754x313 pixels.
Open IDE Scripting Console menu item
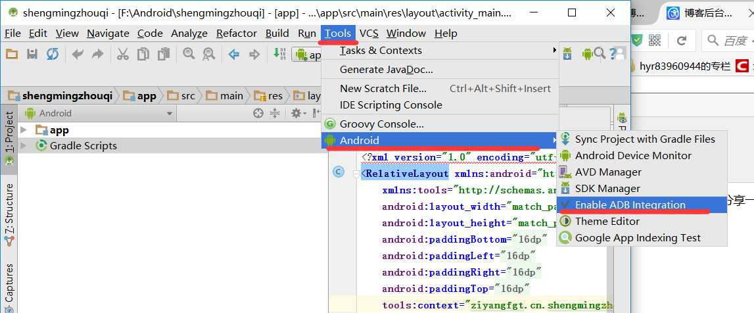point(440,105)
